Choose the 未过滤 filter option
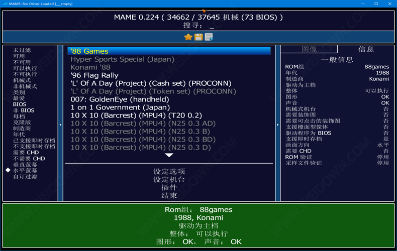This screenshot has width=397, height=251. tap(22, 50)
